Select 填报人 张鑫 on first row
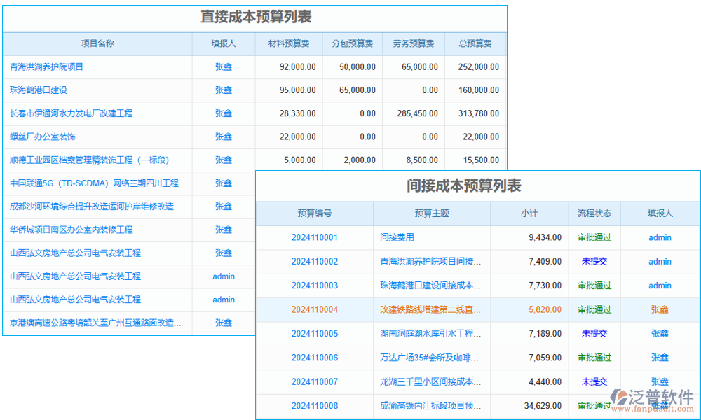The width and height of the screenshot is (701, 420). [223, 67]
